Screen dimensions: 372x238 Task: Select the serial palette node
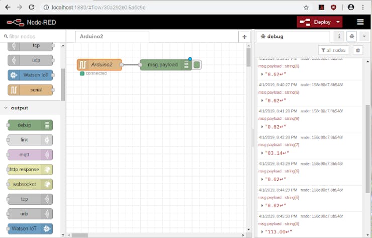30,90
